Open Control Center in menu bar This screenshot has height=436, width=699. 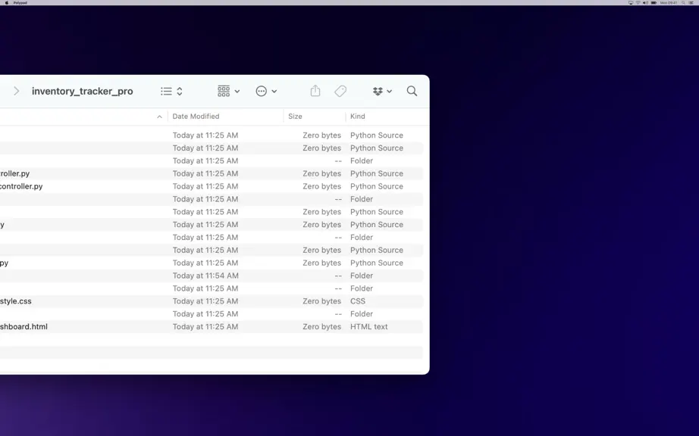[x=691, y=3]
